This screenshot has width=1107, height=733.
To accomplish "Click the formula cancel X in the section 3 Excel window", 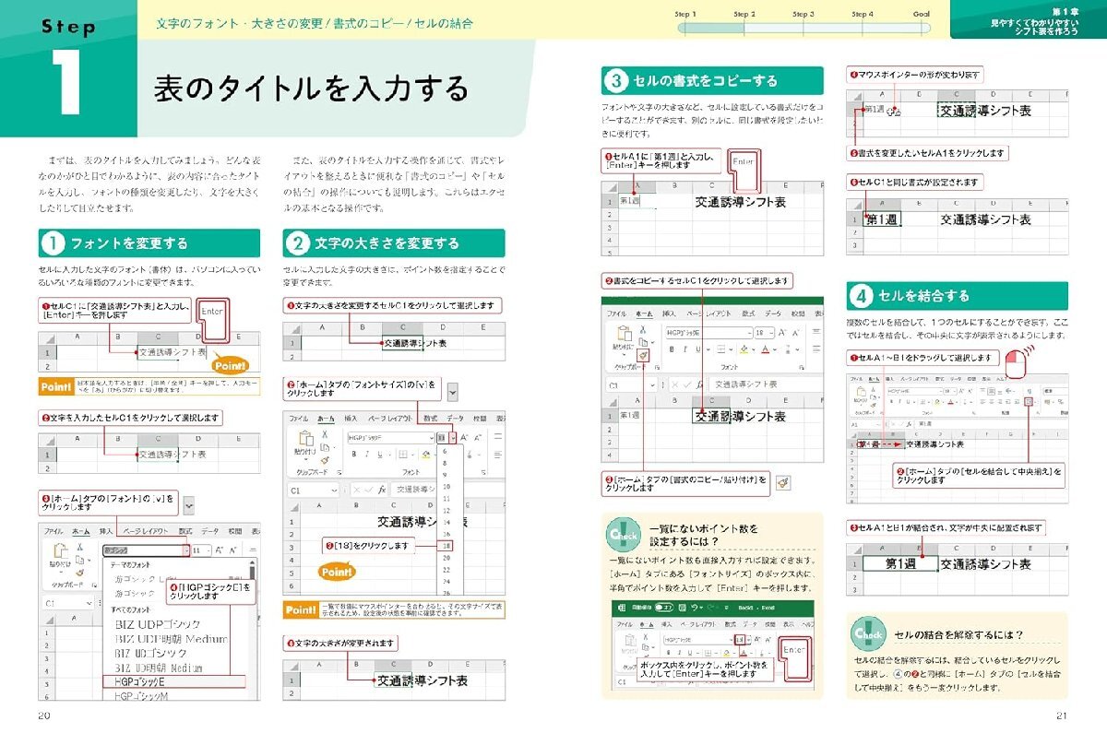I will point(675,384).
